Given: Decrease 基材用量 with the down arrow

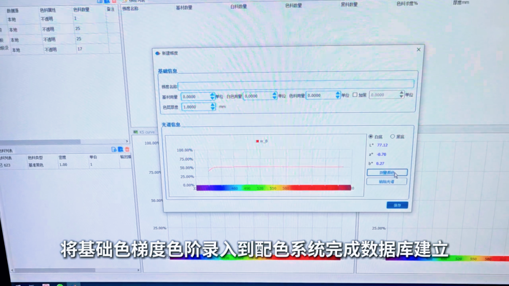Looking at the screenshot, I should [212, 98].
